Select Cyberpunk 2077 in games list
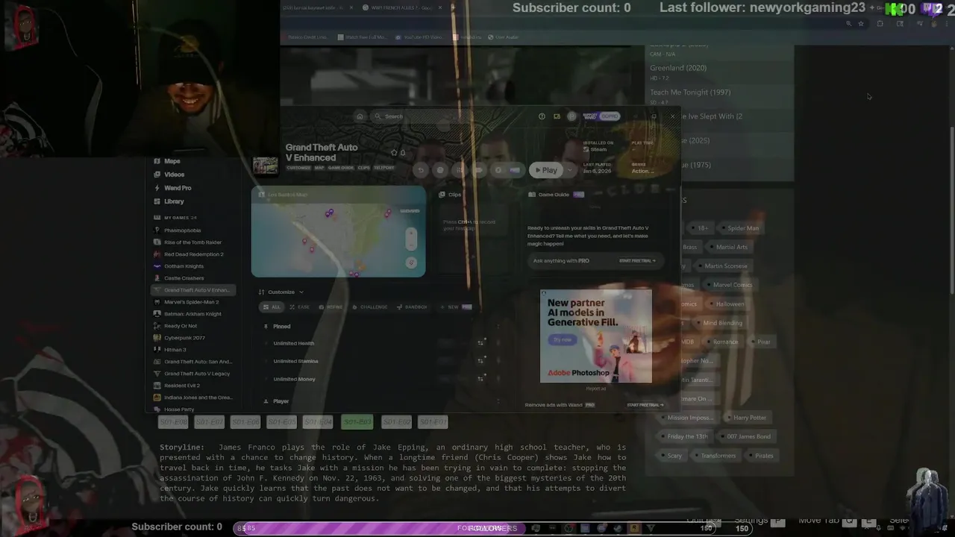 point(184,338)
